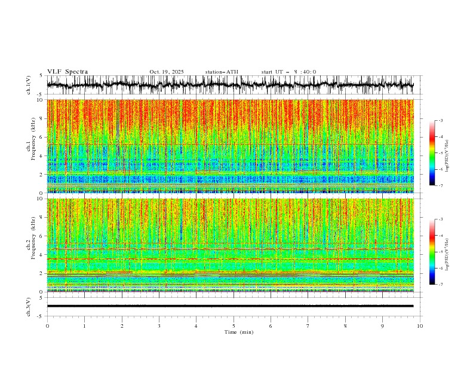Screen dimensions: 473x366
Task: Click the "0" tick on the time axis
Action: [47, 326]
